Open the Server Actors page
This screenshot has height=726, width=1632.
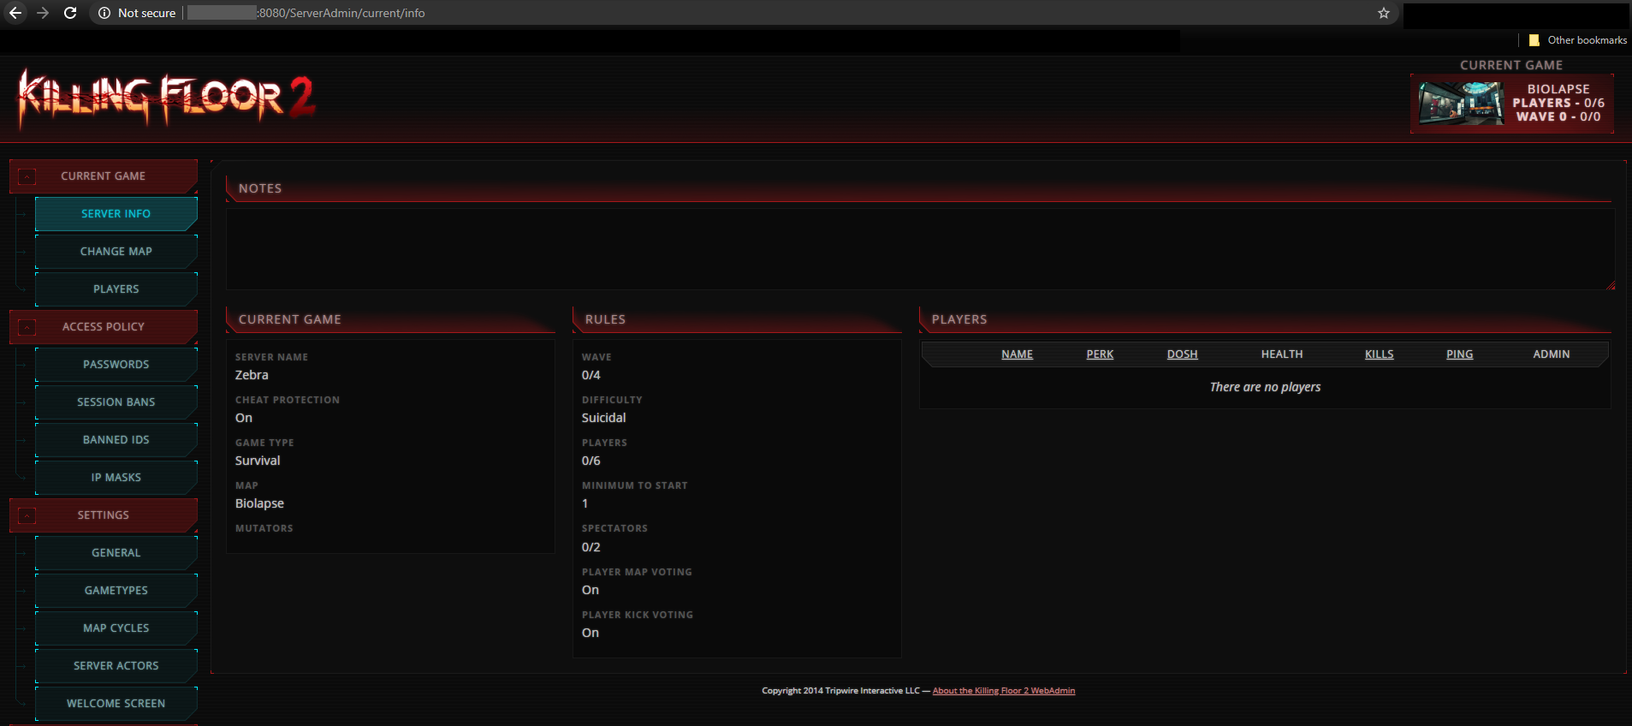coord(116,666)
